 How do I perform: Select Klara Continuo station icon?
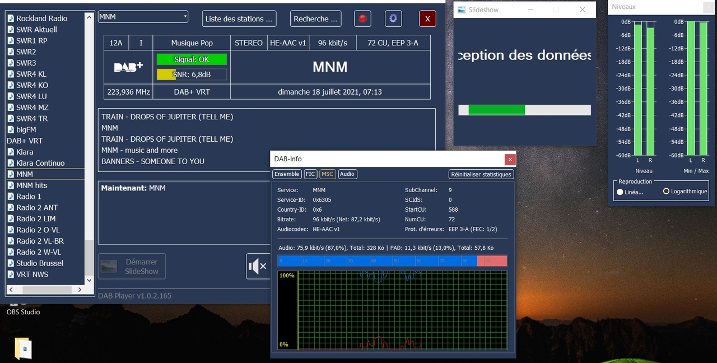click(11, 163)
